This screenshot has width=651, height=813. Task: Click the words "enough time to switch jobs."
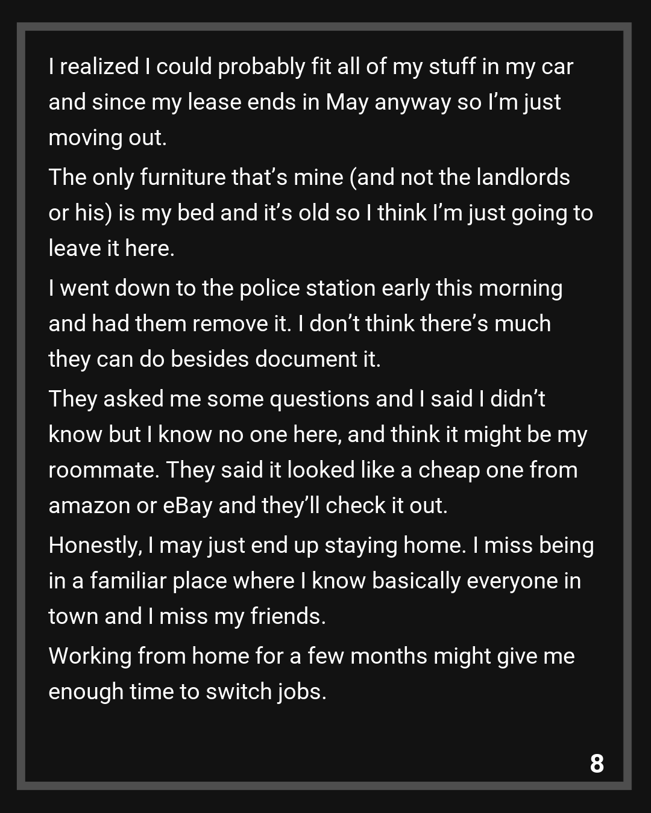[x=187, y=692]
